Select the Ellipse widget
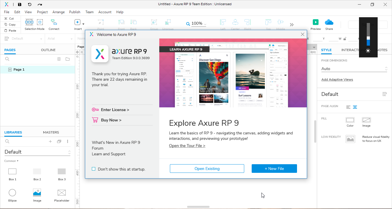The image size is (392, 209). 12,195
